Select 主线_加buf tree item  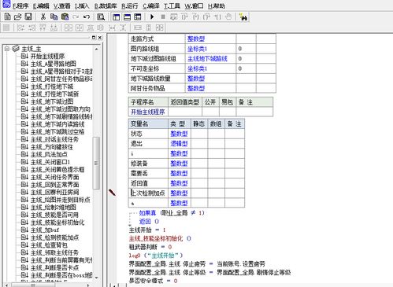point(45,230)
